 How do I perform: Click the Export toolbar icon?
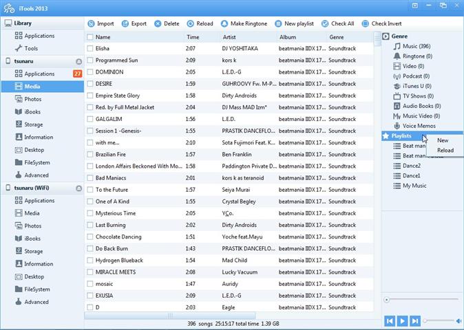125,23
